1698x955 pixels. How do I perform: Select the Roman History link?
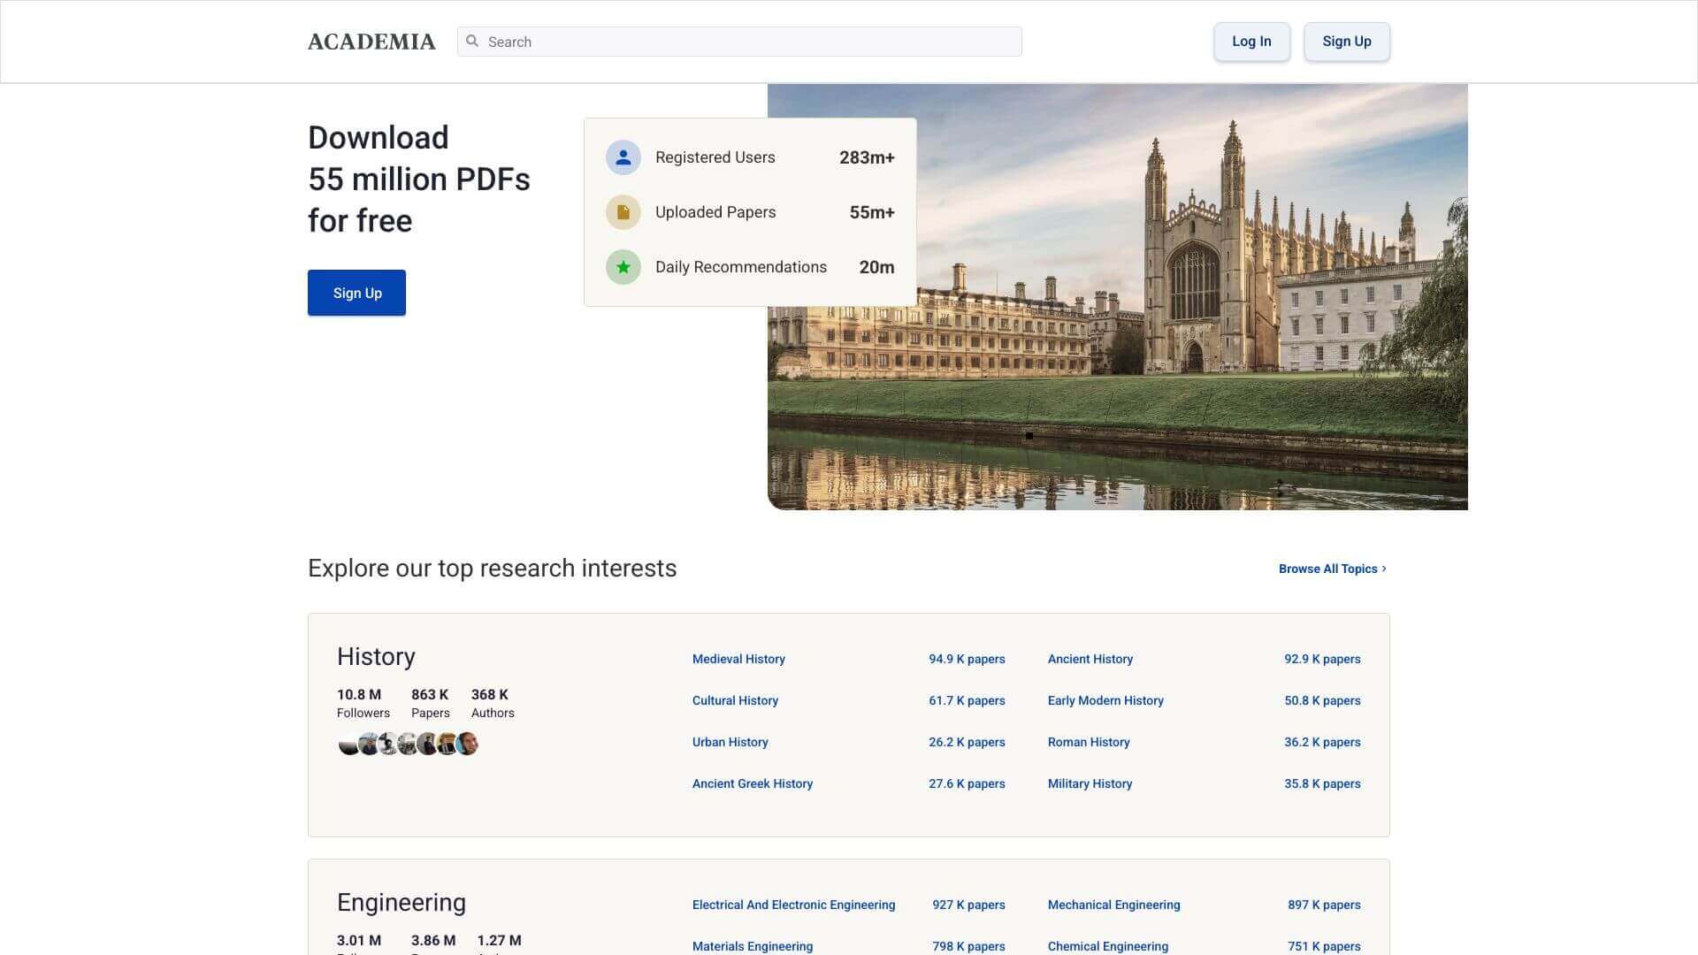point(1089,742)
